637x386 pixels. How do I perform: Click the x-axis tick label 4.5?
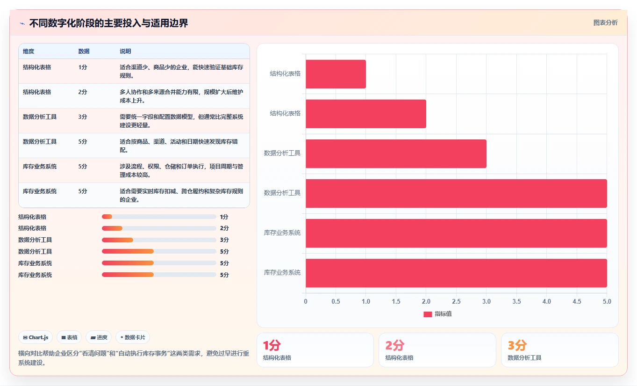coord(577,302)
